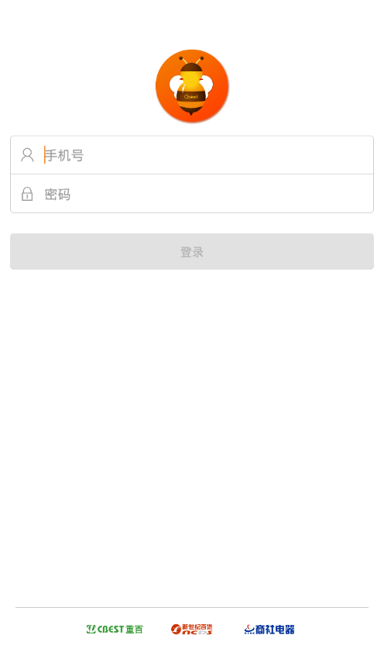Click the green CBEST emblem symbol
Image resolution: width=384 pixels, height=666 pixels.
[91, 629]
